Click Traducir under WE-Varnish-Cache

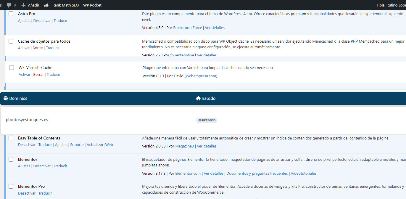(54, 75)
